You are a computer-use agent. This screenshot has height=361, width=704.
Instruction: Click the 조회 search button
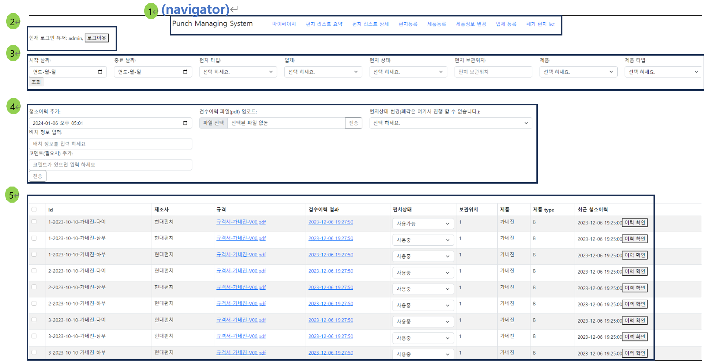click(36, 82)
